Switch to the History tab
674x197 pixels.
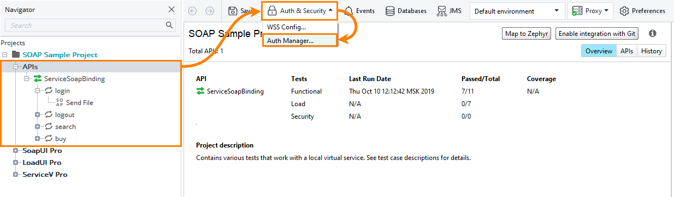pos(652,51)
